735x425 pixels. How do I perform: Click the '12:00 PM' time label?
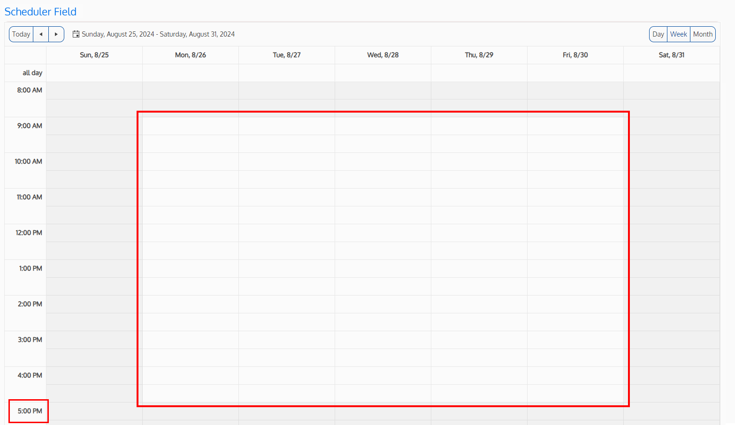pyautogui.click(x=29, y=233)
